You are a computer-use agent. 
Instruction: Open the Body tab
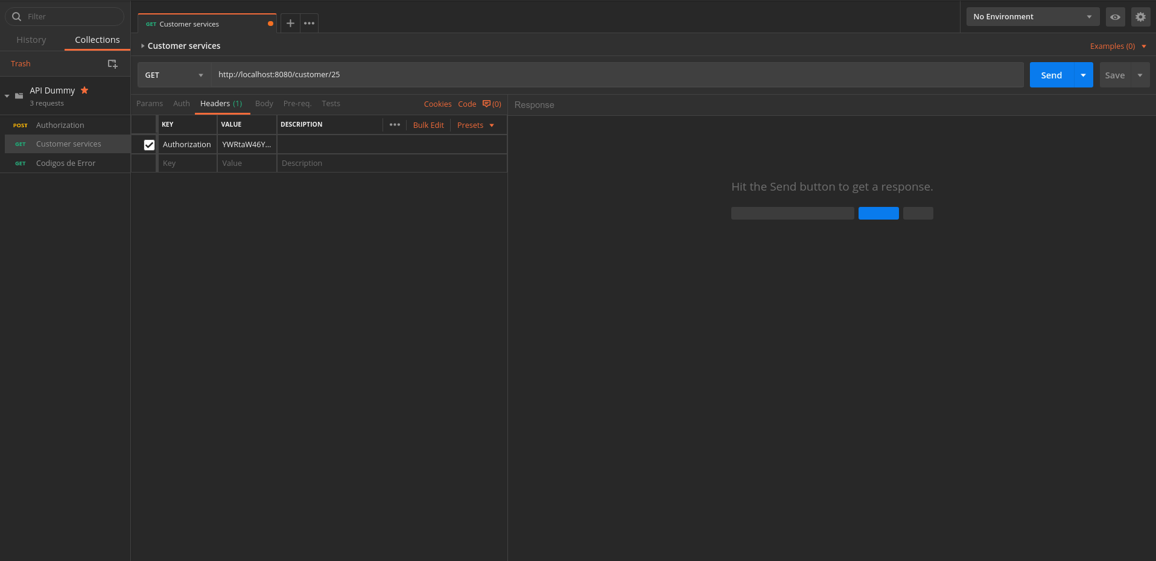click(264, 104)
